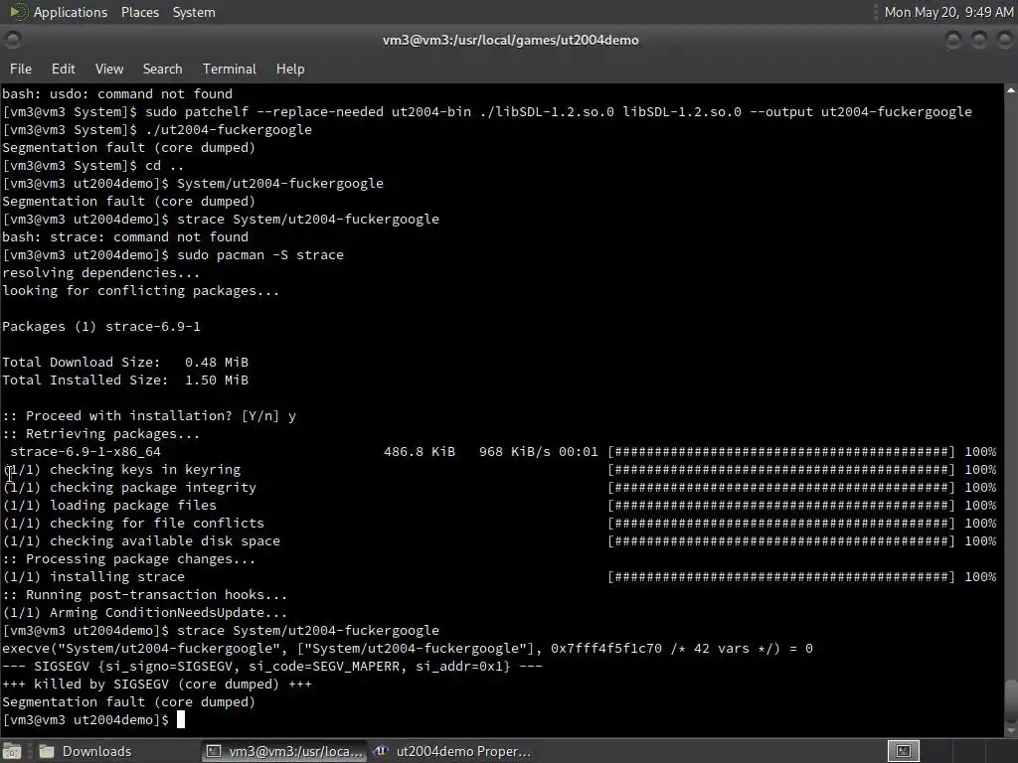The width and height of the screenshot is (1018, 763).
Task: Click the Downloads folder icon in taskbar
Action: tap(46, 751)
